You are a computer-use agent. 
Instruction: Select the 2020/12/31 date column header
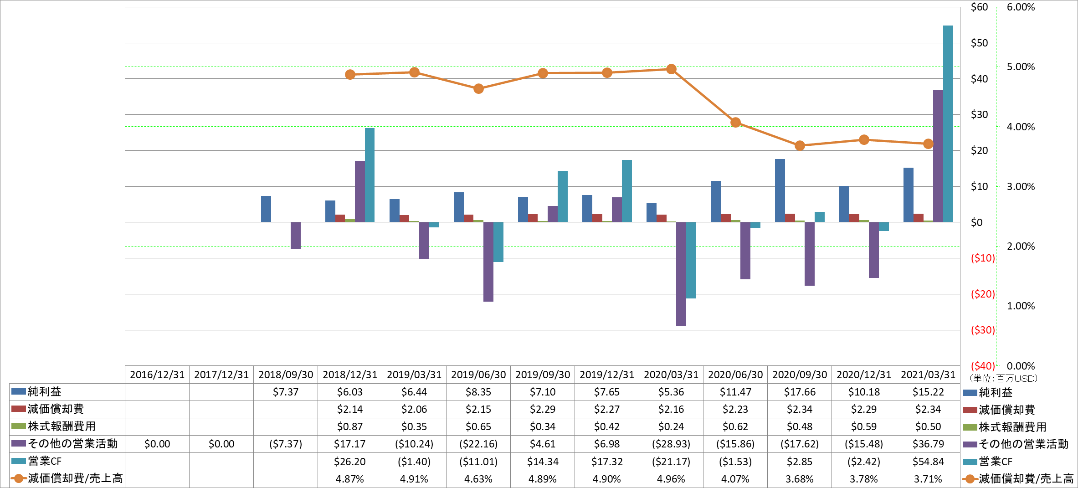pyautogui.click(x=864, y=375)
